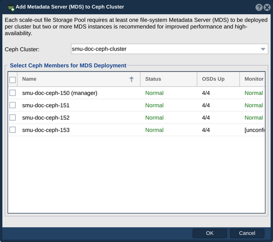Screen dimensions: 273x242
Task: Click Normal status of smu-doc-ceph-153
Action: pyautogui.click(x=155, y=130)
